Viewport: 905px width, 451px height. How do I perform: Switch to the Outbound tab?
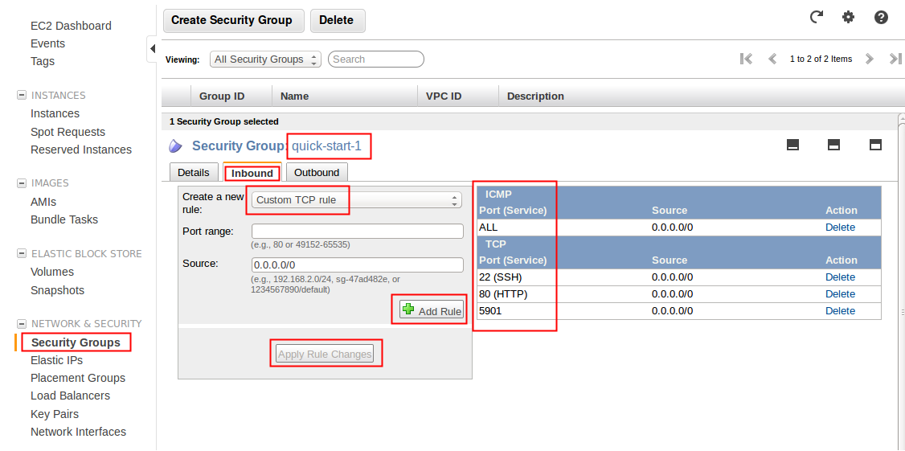[x=317, y=173]
